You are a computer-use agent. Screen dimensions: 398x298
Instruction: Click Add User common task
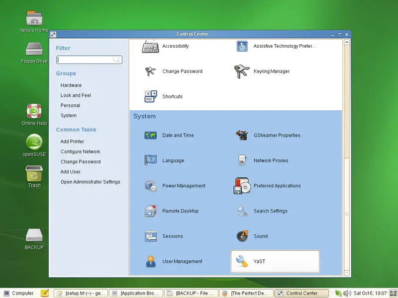71,172
